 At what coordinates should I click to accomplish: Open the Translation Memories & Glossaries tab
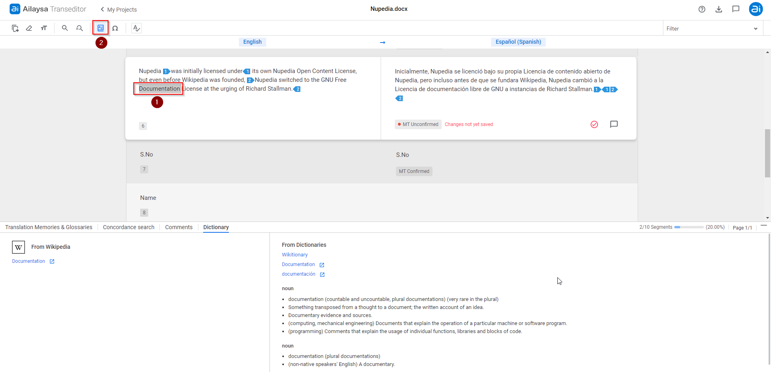[x=49, y=227]
